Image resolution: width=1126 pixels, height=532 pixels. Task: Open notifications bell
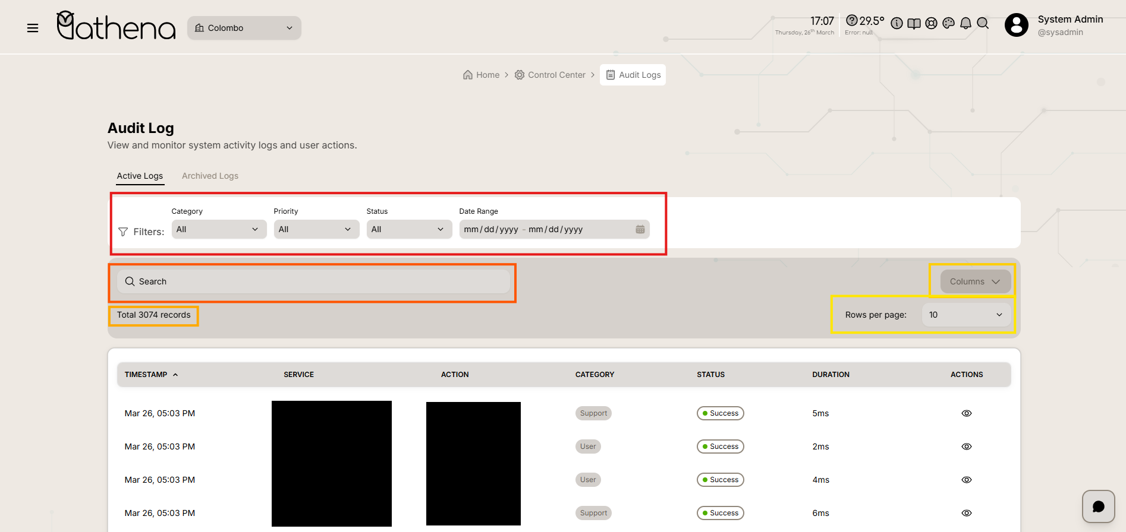[x=965, y=23]
